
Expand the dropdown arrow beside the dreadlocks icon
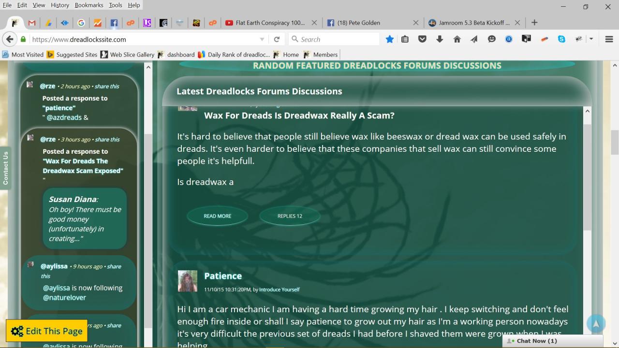pyautogui.click(x=591, y=39)
